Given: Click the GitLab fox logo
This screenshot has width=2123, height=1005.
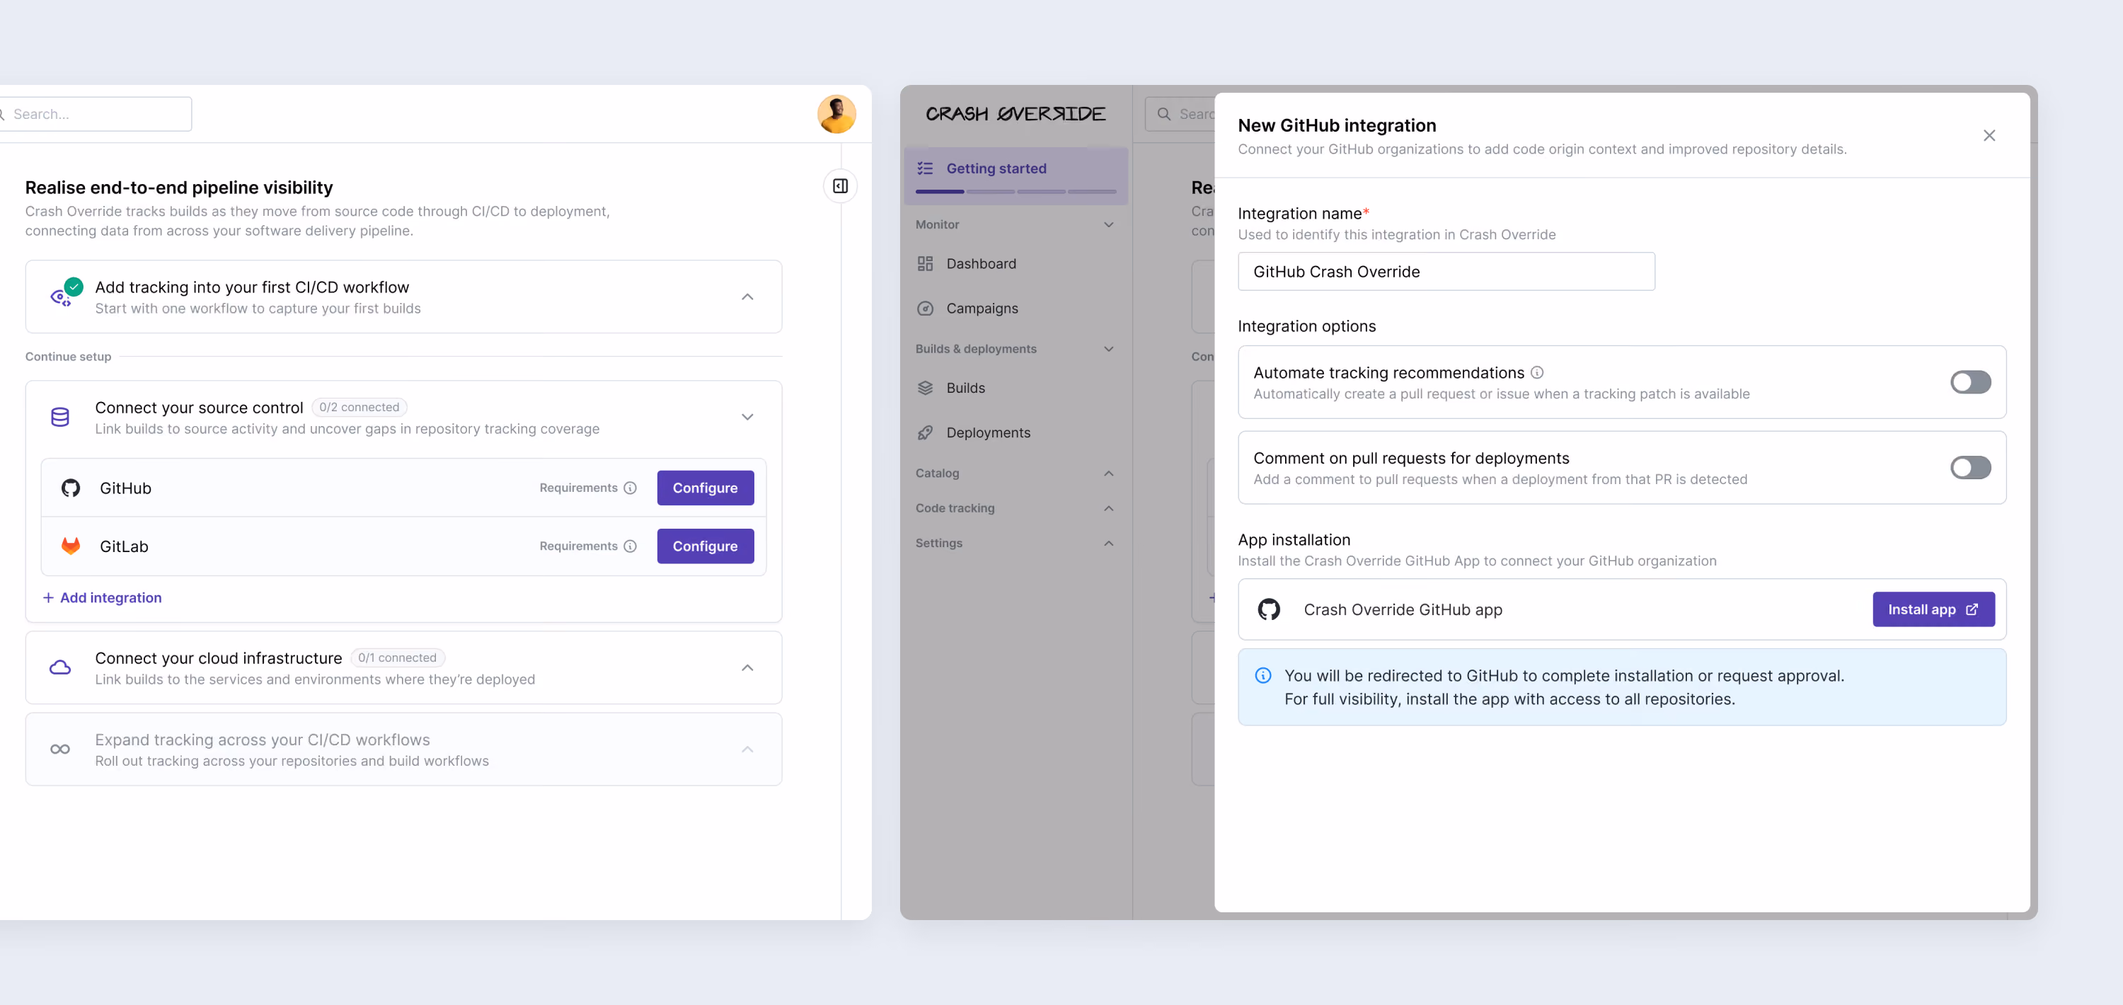Looking at the screenshot, I should 71,546.
